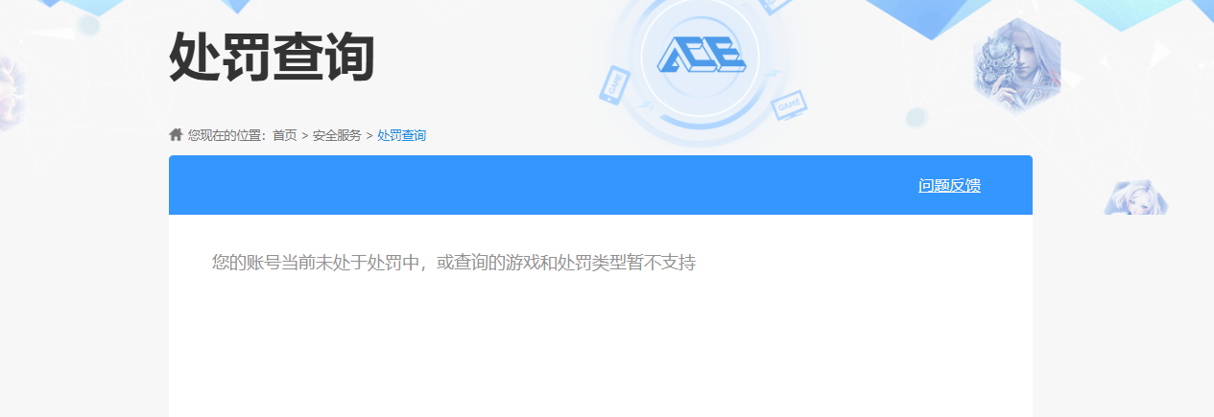
Task: Click the phone GAME icon
Action: (613, 83)
